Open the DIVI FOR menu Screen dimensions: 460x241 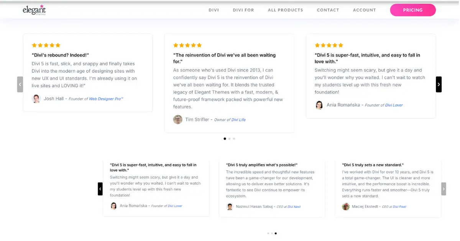(x=243, y=10)
